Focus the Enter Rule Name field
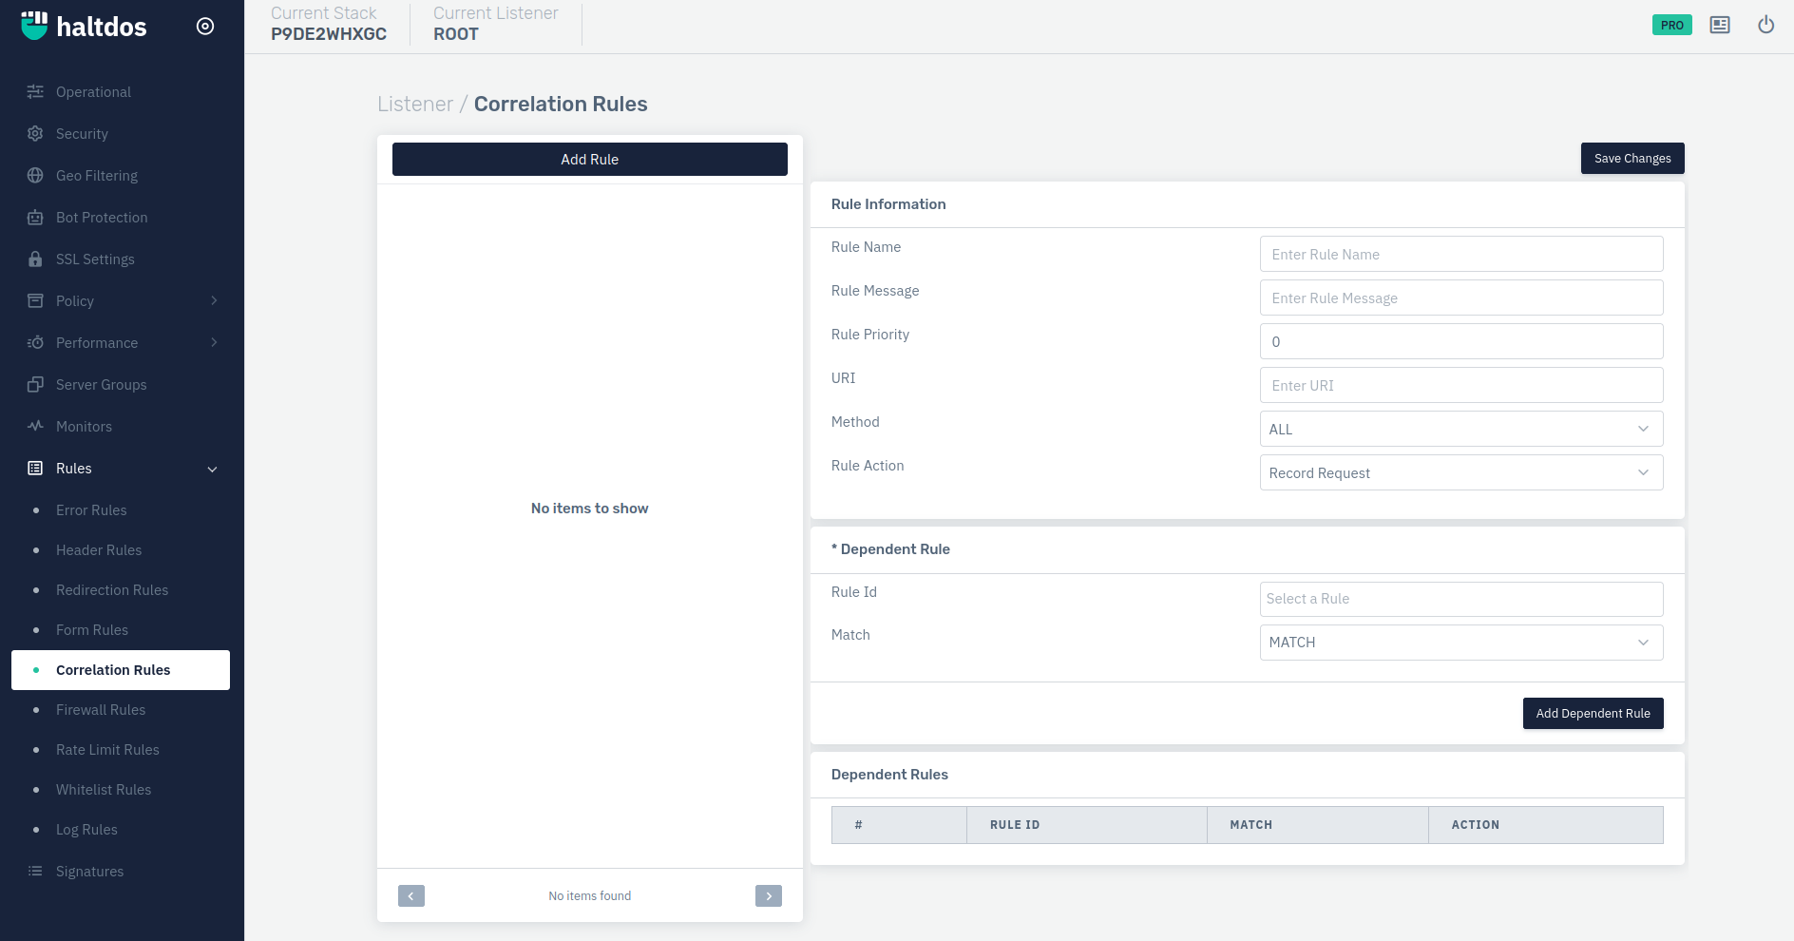Image resolution: width=1794 pixels, height=941 pixels. tap(1460, 255)
